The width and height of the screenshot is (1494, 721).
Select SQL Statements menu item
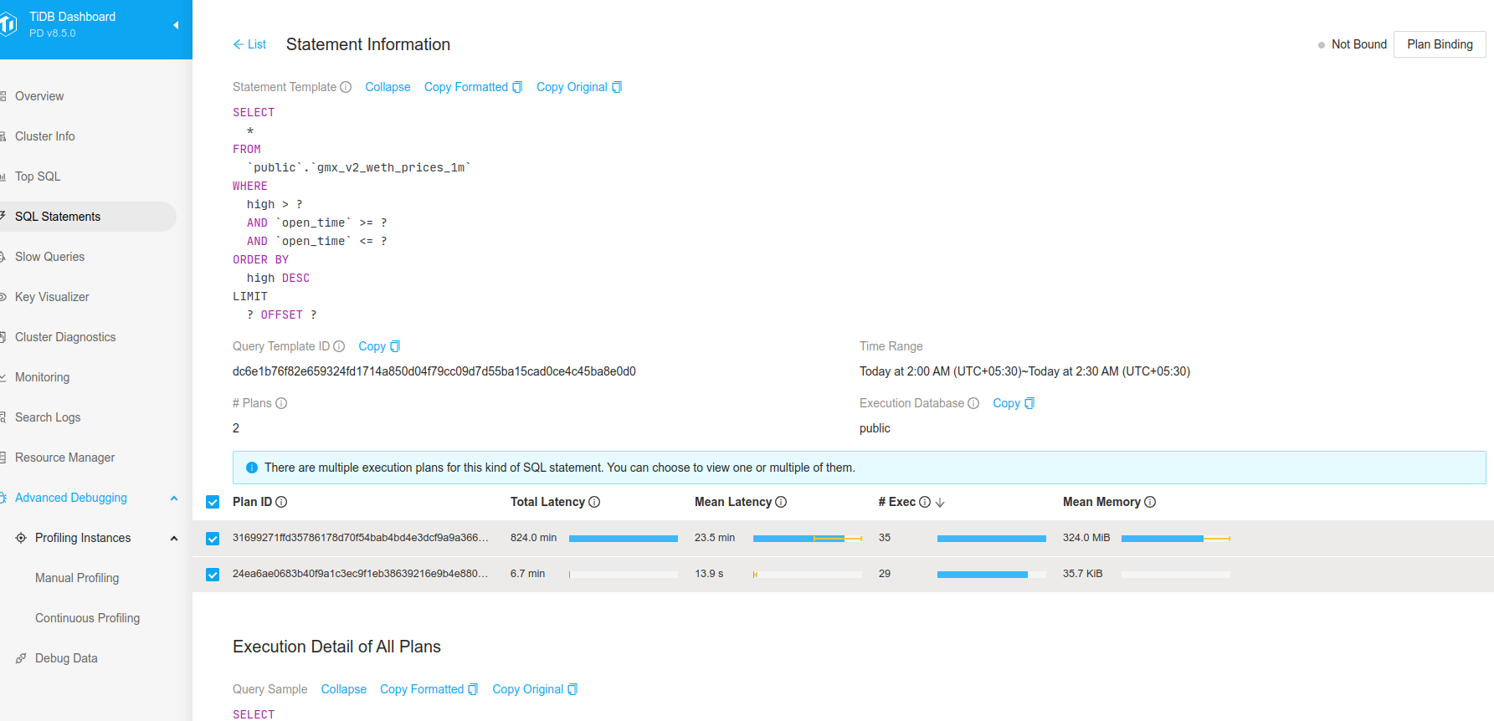(x=88, y=217)
